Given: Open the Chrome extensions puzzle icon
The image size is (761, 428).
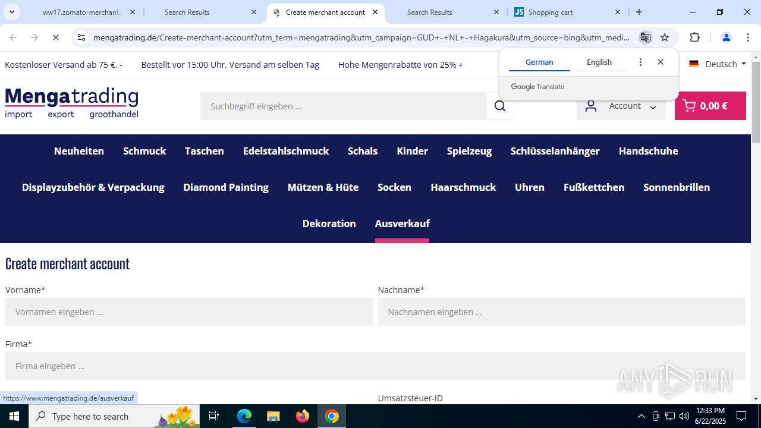Looking at the screenshot, I should click(694, 37).
